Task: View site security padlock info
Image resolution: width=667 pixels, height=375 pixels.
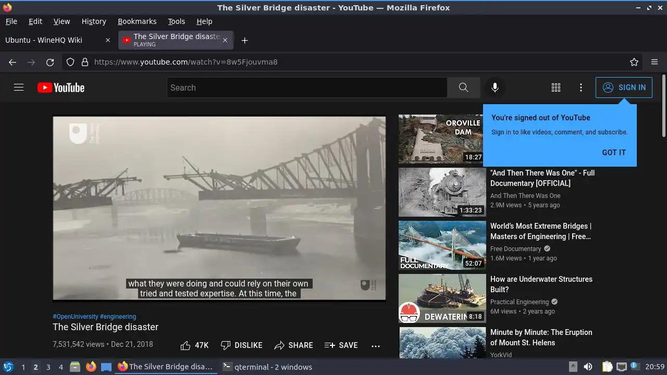Action: [85, 62]
